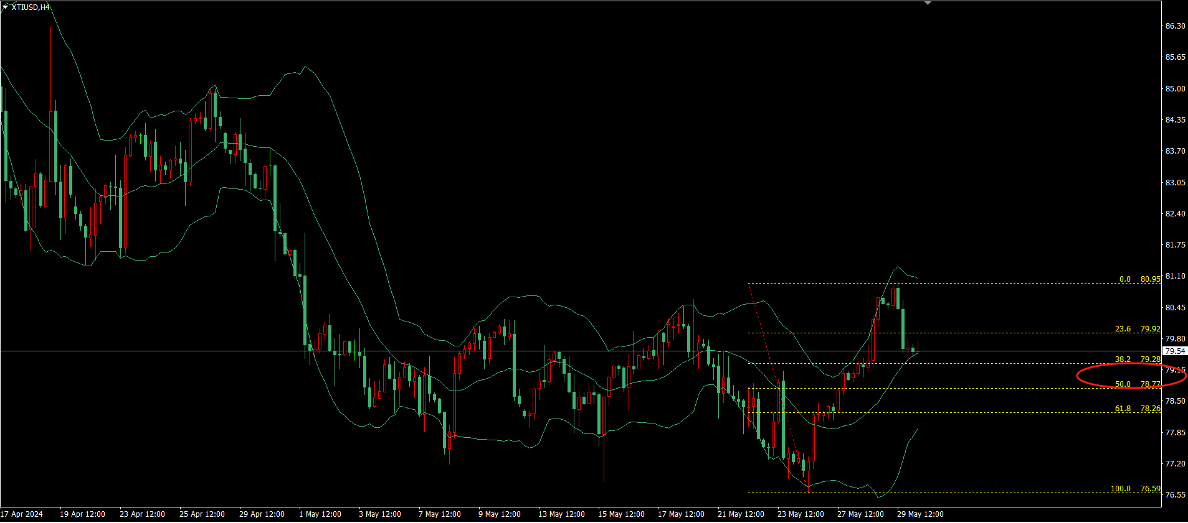Click the 17 Apr 2024 date label
This screenshot has height=523, width=1188.
[22, 514]
